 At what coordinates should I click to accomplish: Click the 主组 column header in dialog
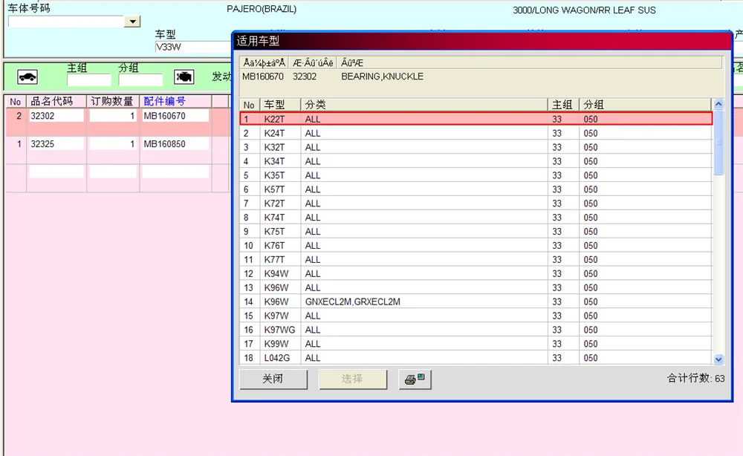tap(563, 105)
